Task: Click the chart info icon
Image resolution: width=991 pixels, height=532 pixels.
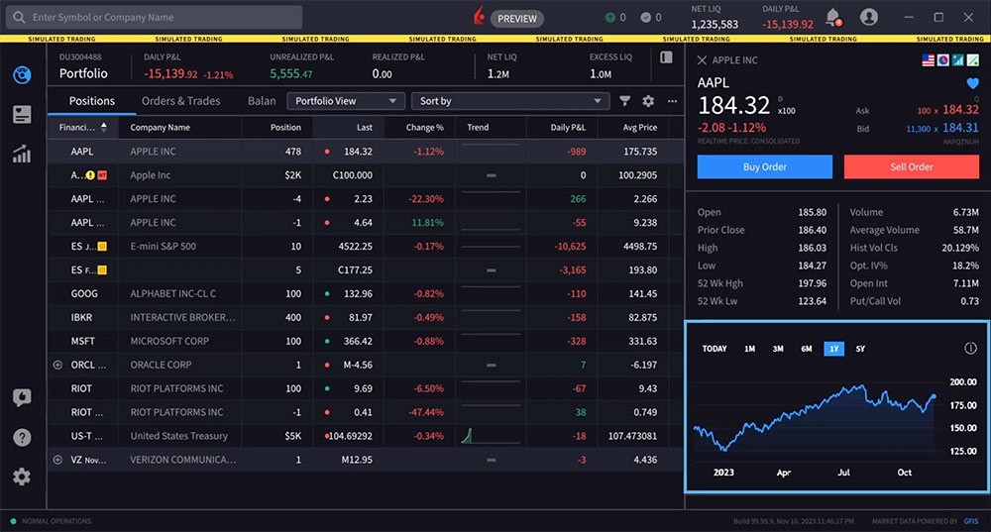Action: tap(970, 349)
